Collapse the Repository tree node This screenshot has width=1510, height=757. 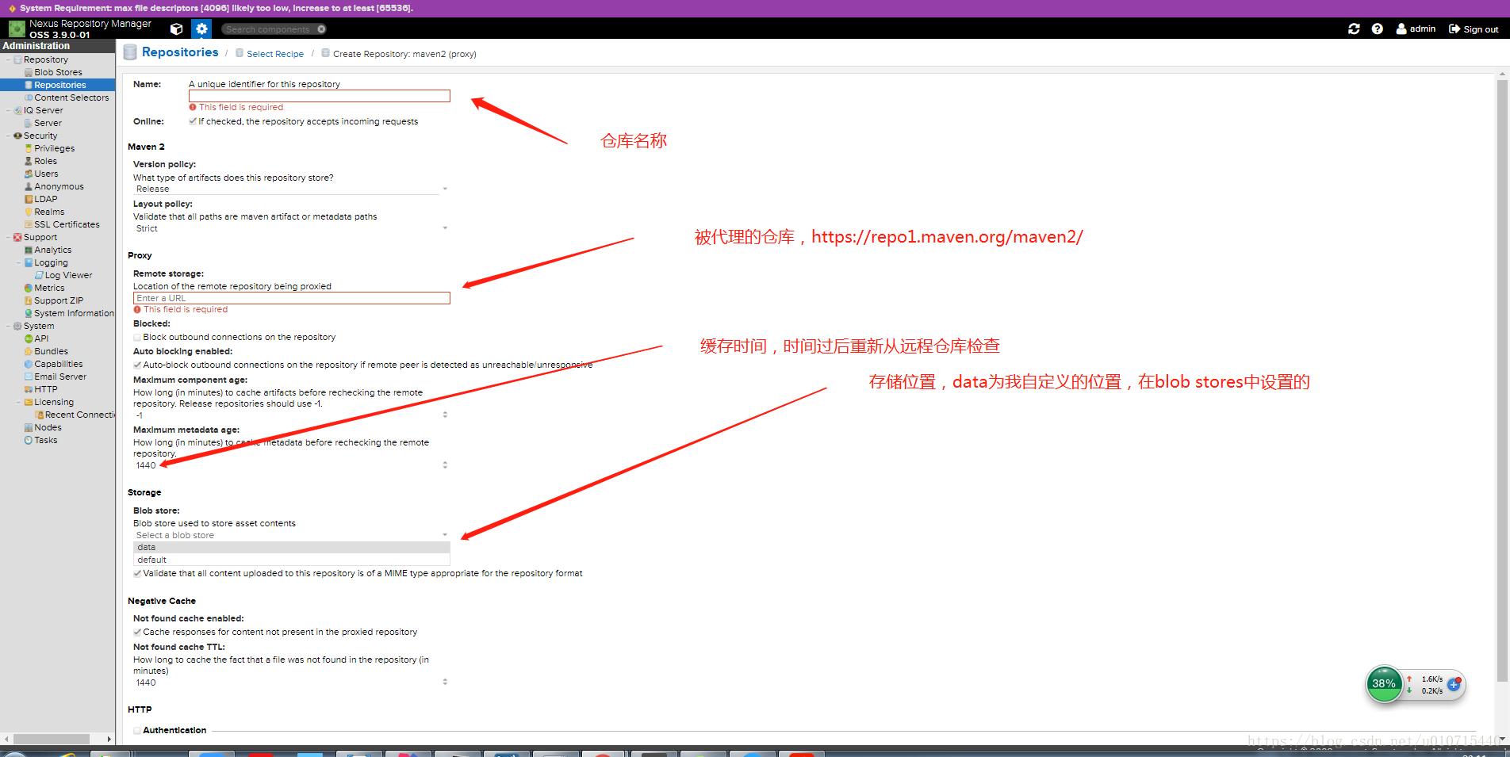(8, 59)
